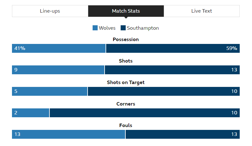Click the Corners heading label

coord(126,104)
